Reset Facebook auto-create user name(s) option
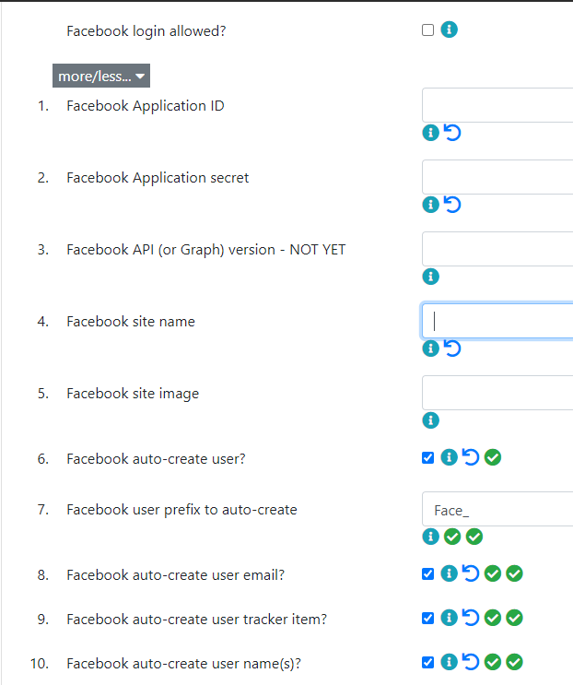 coord(471,662)
